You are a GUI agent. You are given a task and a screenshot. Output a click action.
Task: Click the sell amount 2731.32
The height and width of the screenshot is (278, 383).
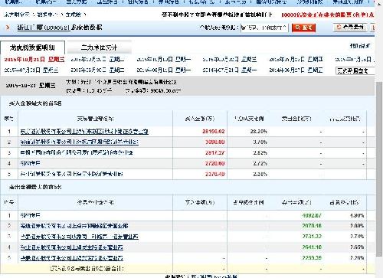click(x=312, y=237)
